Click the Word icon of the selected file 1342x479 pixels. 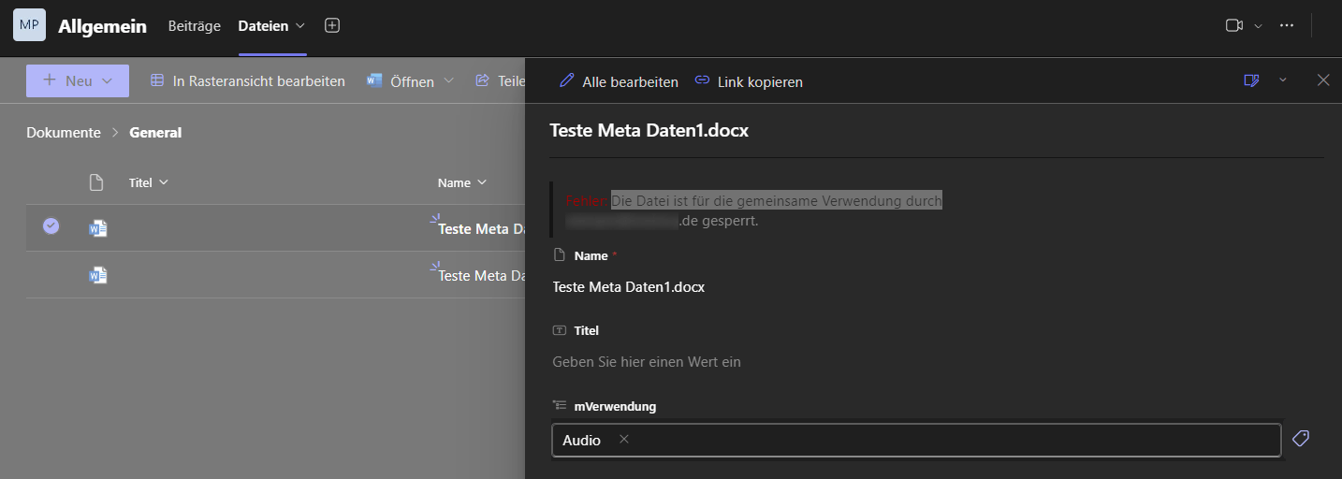(98, 227)
